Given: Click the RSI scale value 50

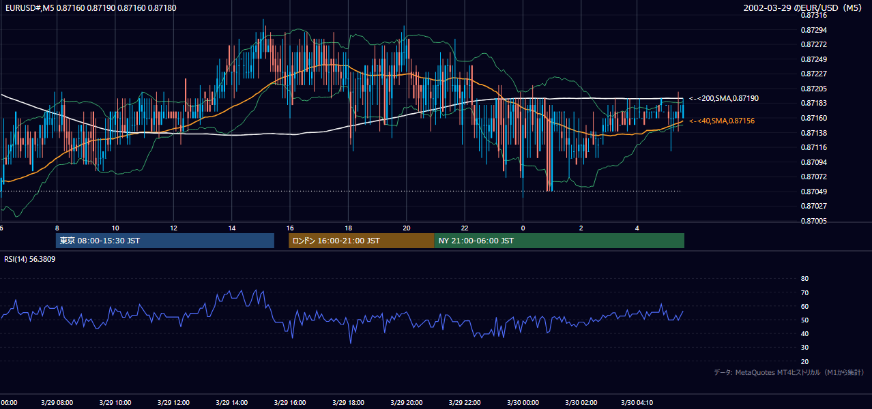Looking at the screenshot, I should [804, 320].
